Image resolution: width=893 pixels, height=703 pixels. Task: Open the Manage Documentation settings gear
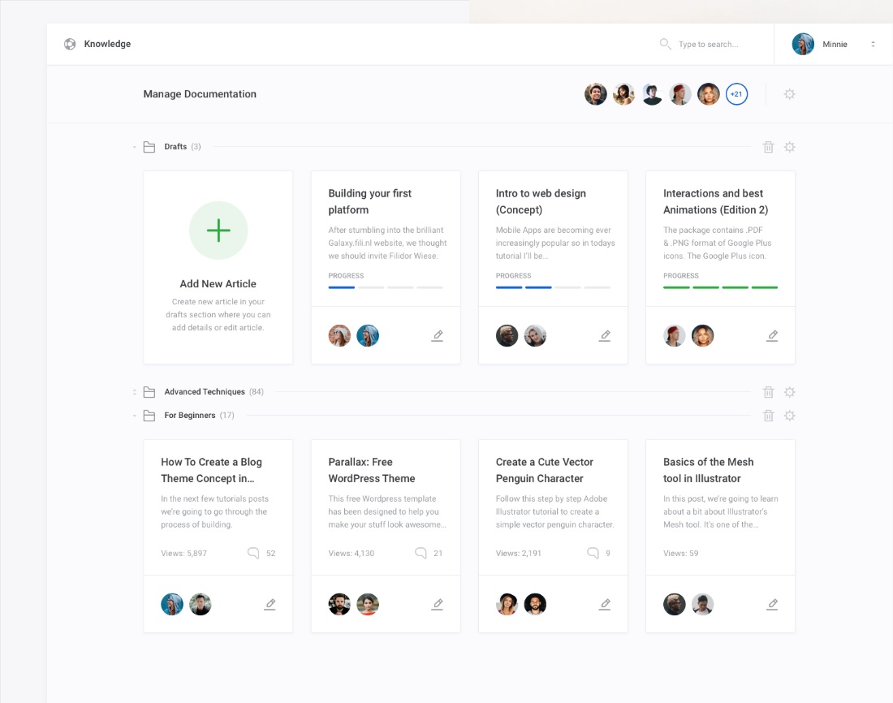(790, 94)
